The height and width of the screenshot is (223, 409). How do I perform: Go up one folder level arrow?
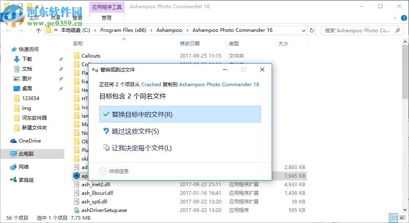point(39,30)
